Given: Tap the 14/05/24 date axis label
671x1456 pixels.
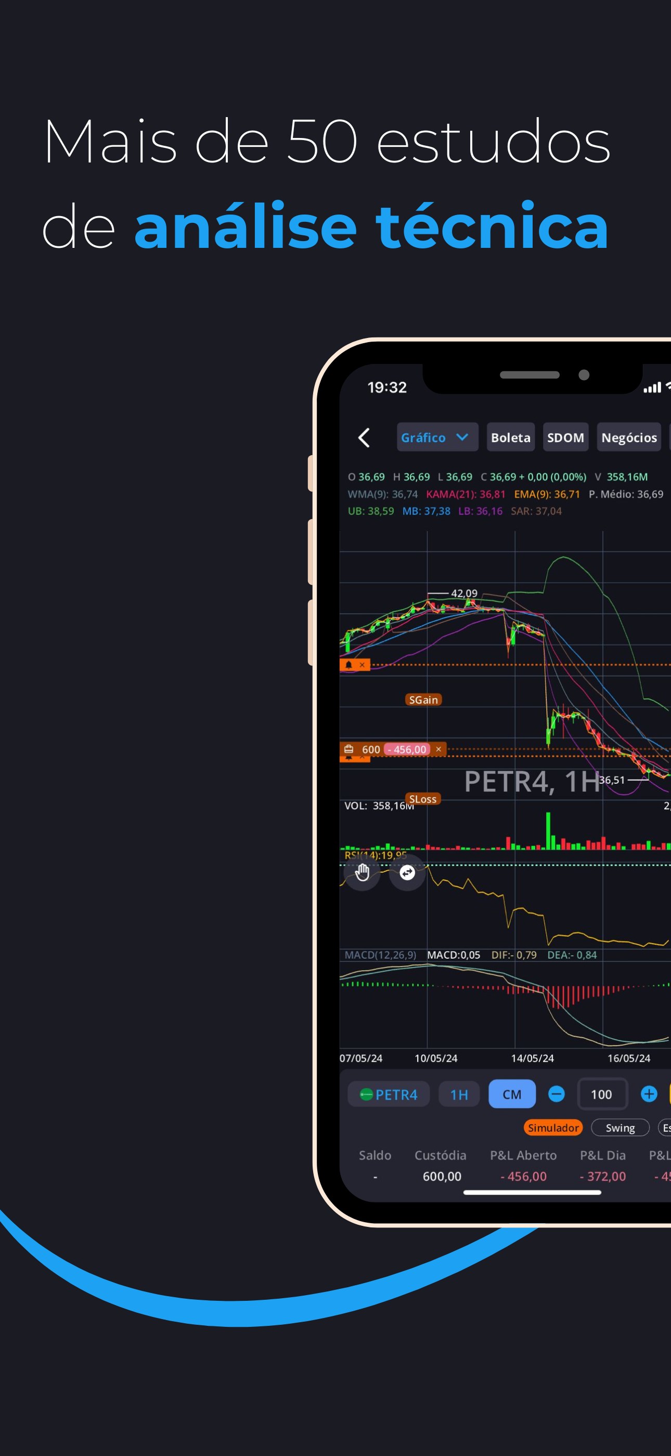Looking at the screenshot, I should coord(532,1058).
